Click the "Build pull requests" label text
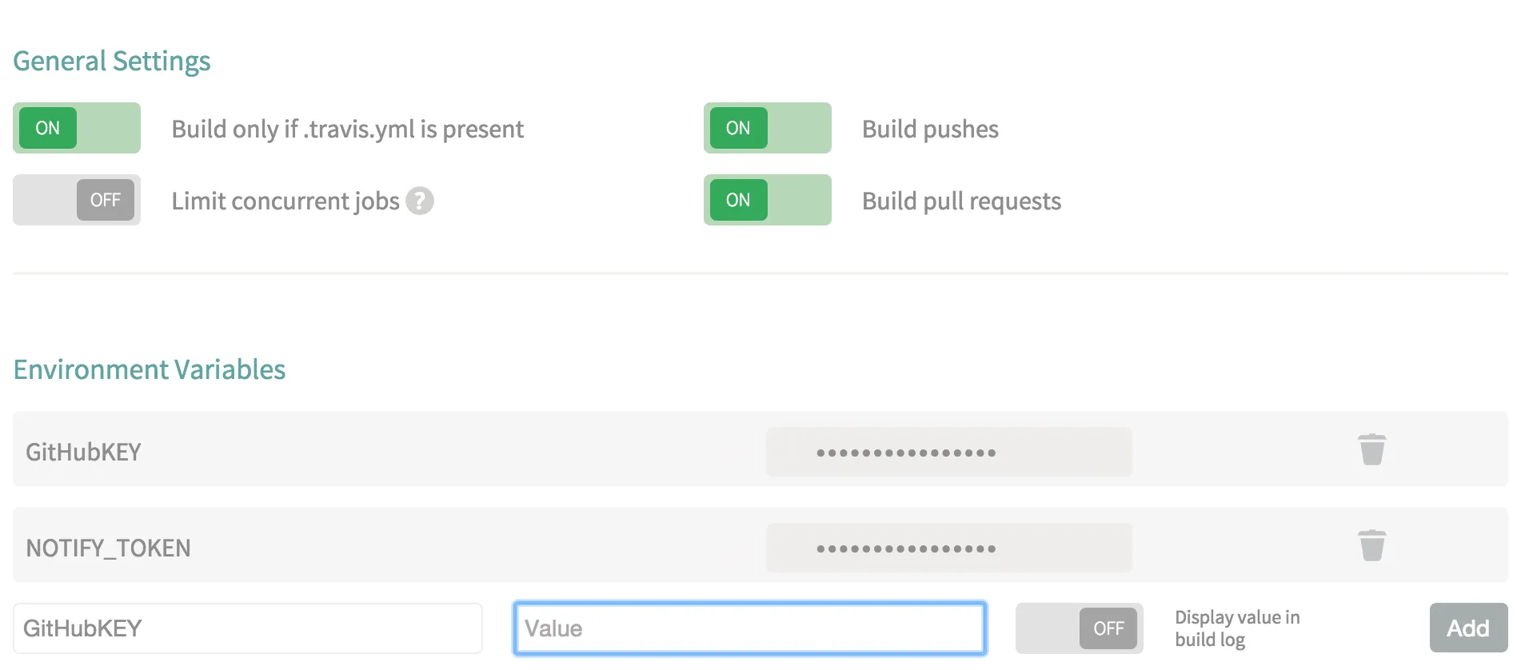Screen dimensions: 1521x670 pyautogui.click(x=961, y=201)
